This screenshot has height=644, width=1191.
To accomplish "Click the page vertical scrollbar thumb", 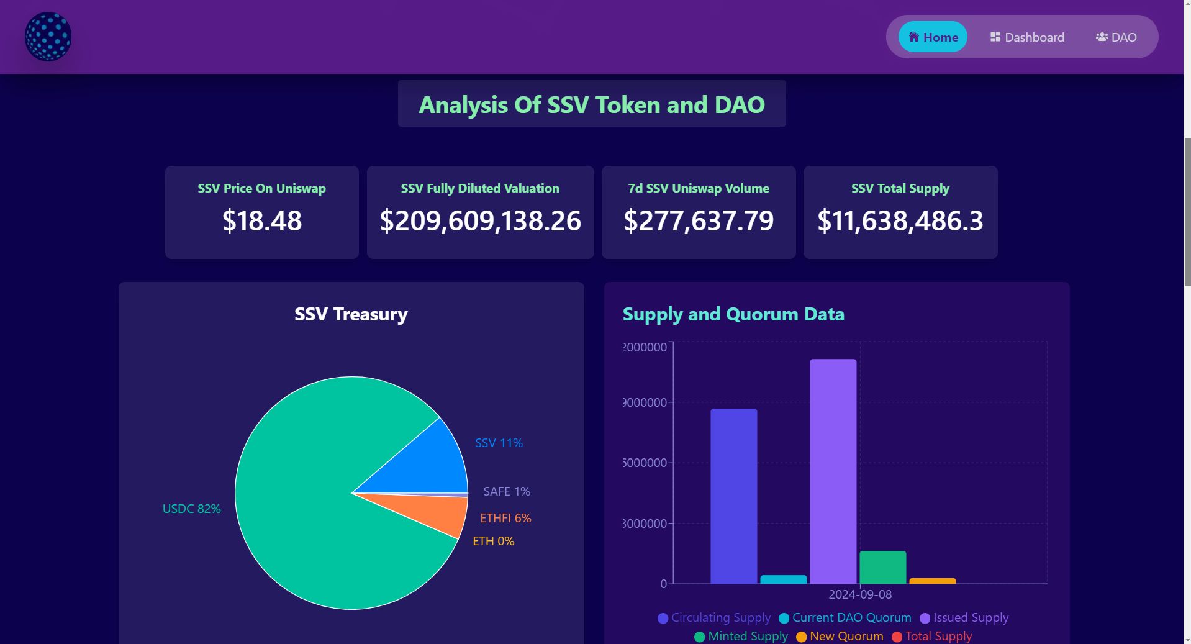I will tap(1187, 211).
